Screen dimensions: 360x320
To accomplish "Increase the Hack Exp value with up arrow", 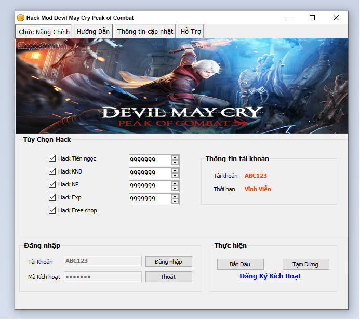I will [x=175, y=197].
